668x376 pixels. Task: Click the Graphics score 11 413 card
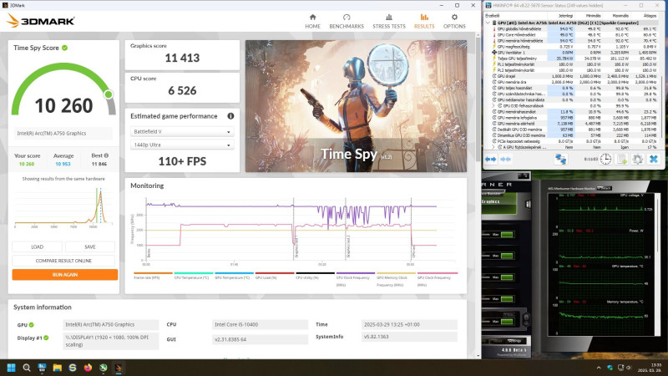[182, 55]
